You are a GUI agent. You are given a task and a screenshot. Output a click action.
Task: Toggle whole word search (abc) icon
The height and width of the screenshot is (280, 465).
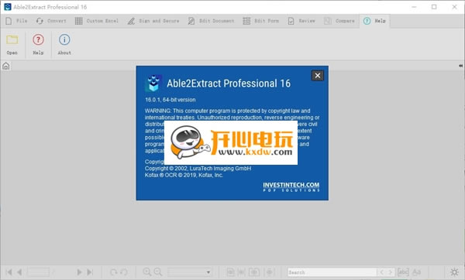pyautogui.click(x=403, y=272)
